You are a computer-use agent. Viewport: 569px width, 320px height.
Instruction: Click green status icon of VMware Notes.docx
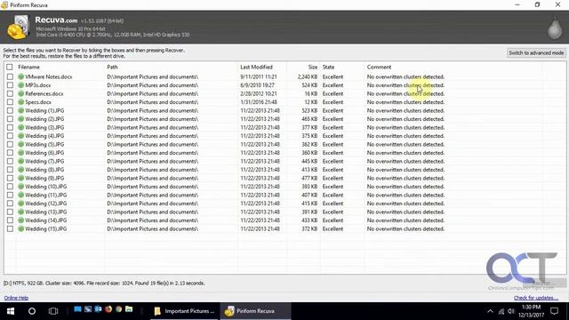tap(21, 77)
